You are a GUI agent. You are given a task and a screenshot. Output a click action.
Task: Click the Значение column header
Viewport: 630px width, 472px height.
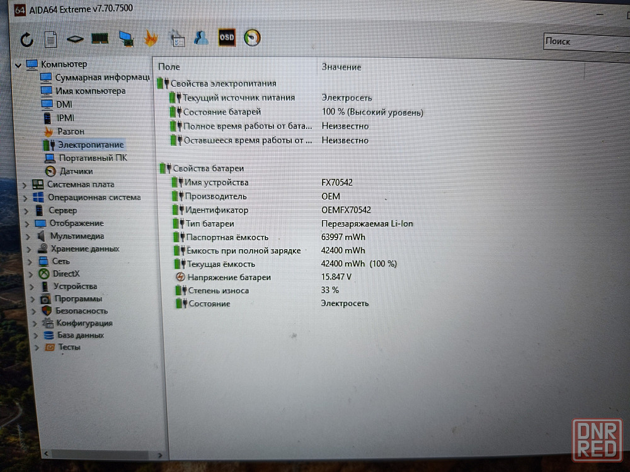(x=341, y=67)
